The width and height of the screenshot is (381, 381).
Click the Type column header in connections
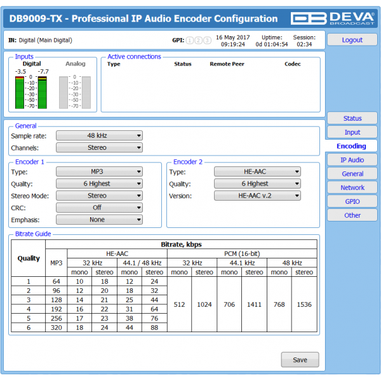point(114,64)
